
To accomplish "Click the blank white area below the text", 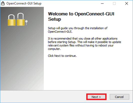I will (x=88, y=74).
